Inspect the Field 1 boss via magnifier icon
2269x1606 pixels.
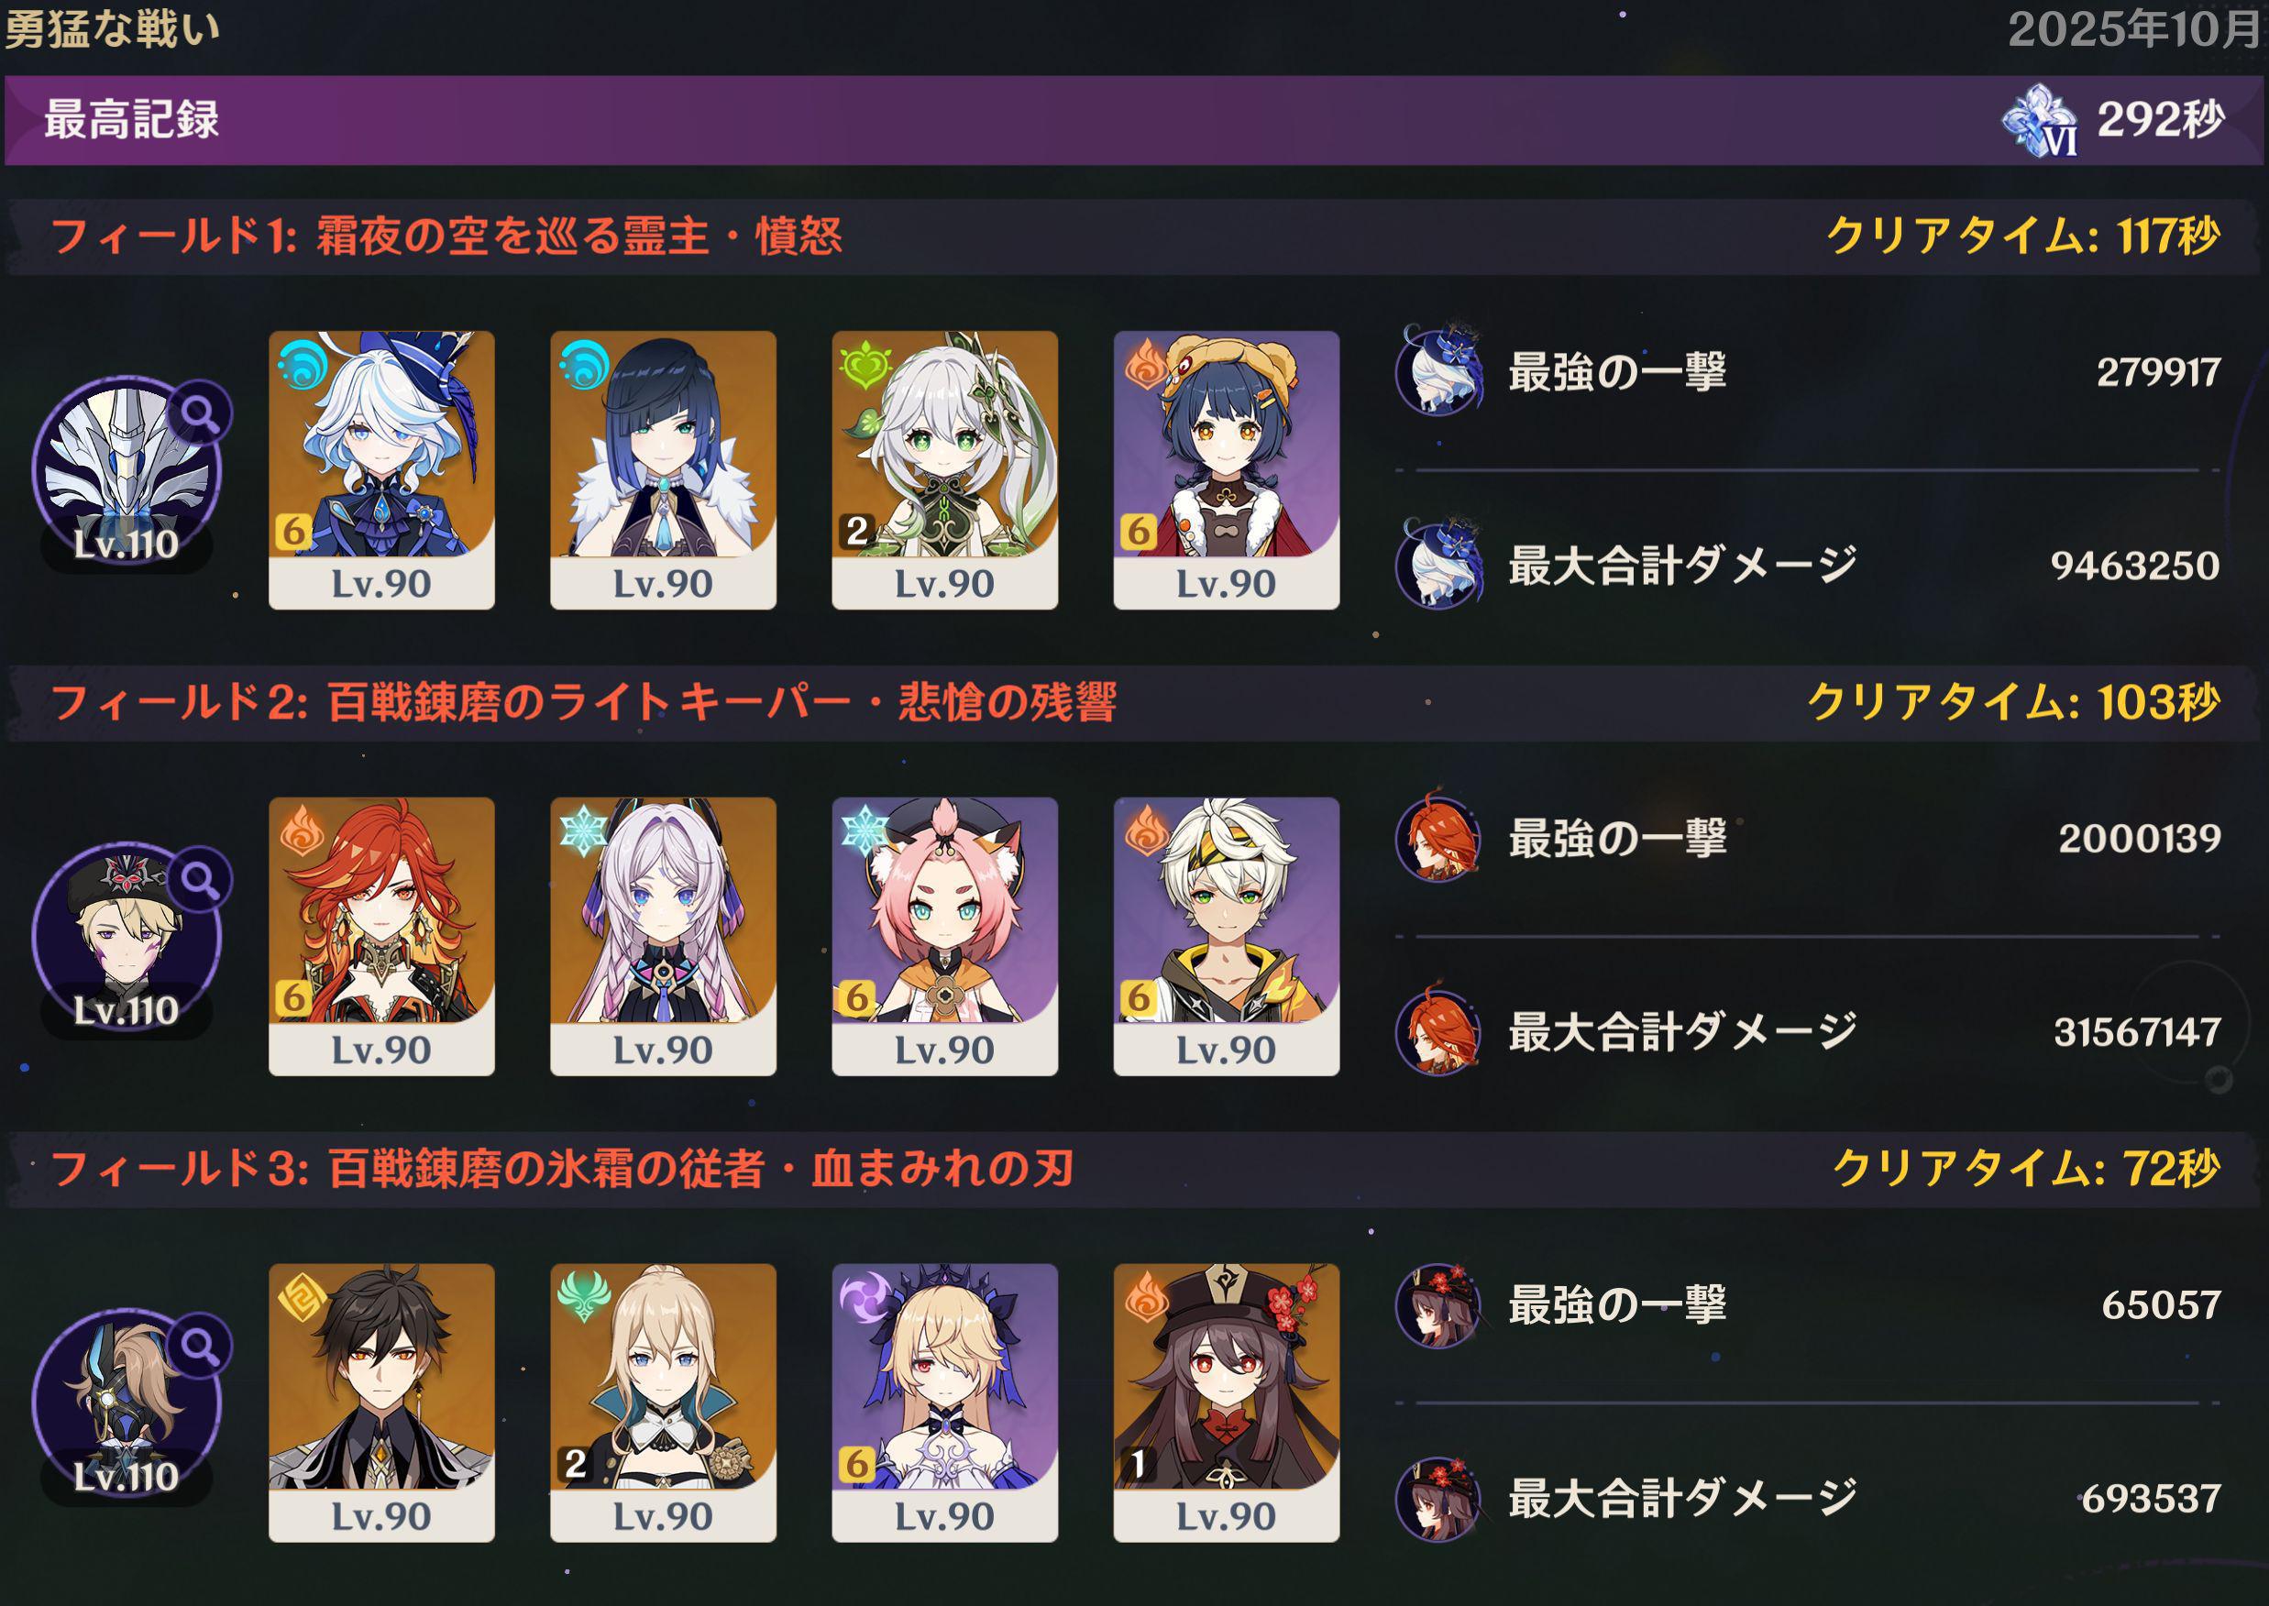199,413
